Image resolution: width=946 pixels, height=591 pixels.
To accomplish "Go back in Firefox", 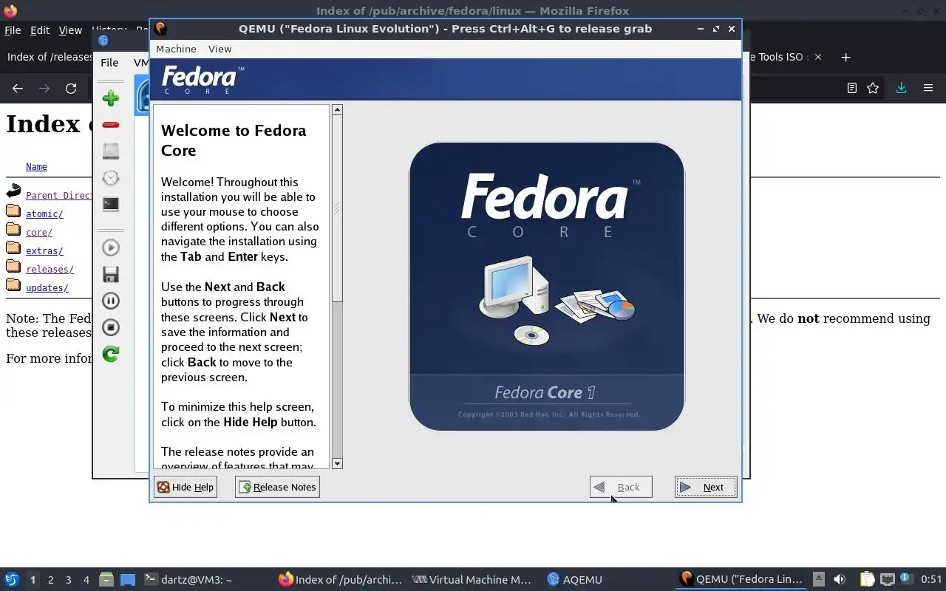I will click(x=18, y=88).
